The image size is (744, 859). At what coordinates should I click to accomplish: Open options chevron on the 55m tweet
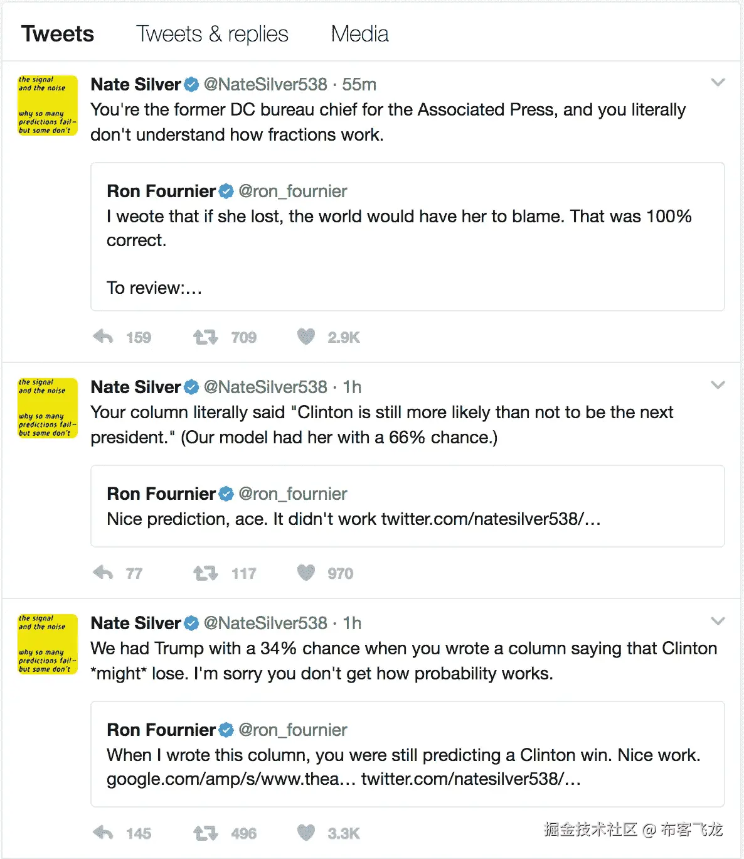click(718, 83)
